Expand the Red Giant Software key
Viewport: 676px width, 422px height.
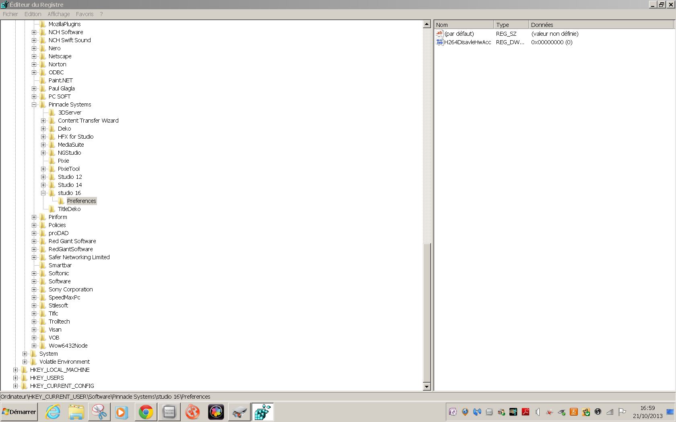pyautogui.click(x=34, y=241)
